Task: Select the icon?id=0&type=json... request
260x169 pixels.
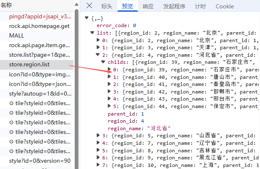Action: click(37, 84)
